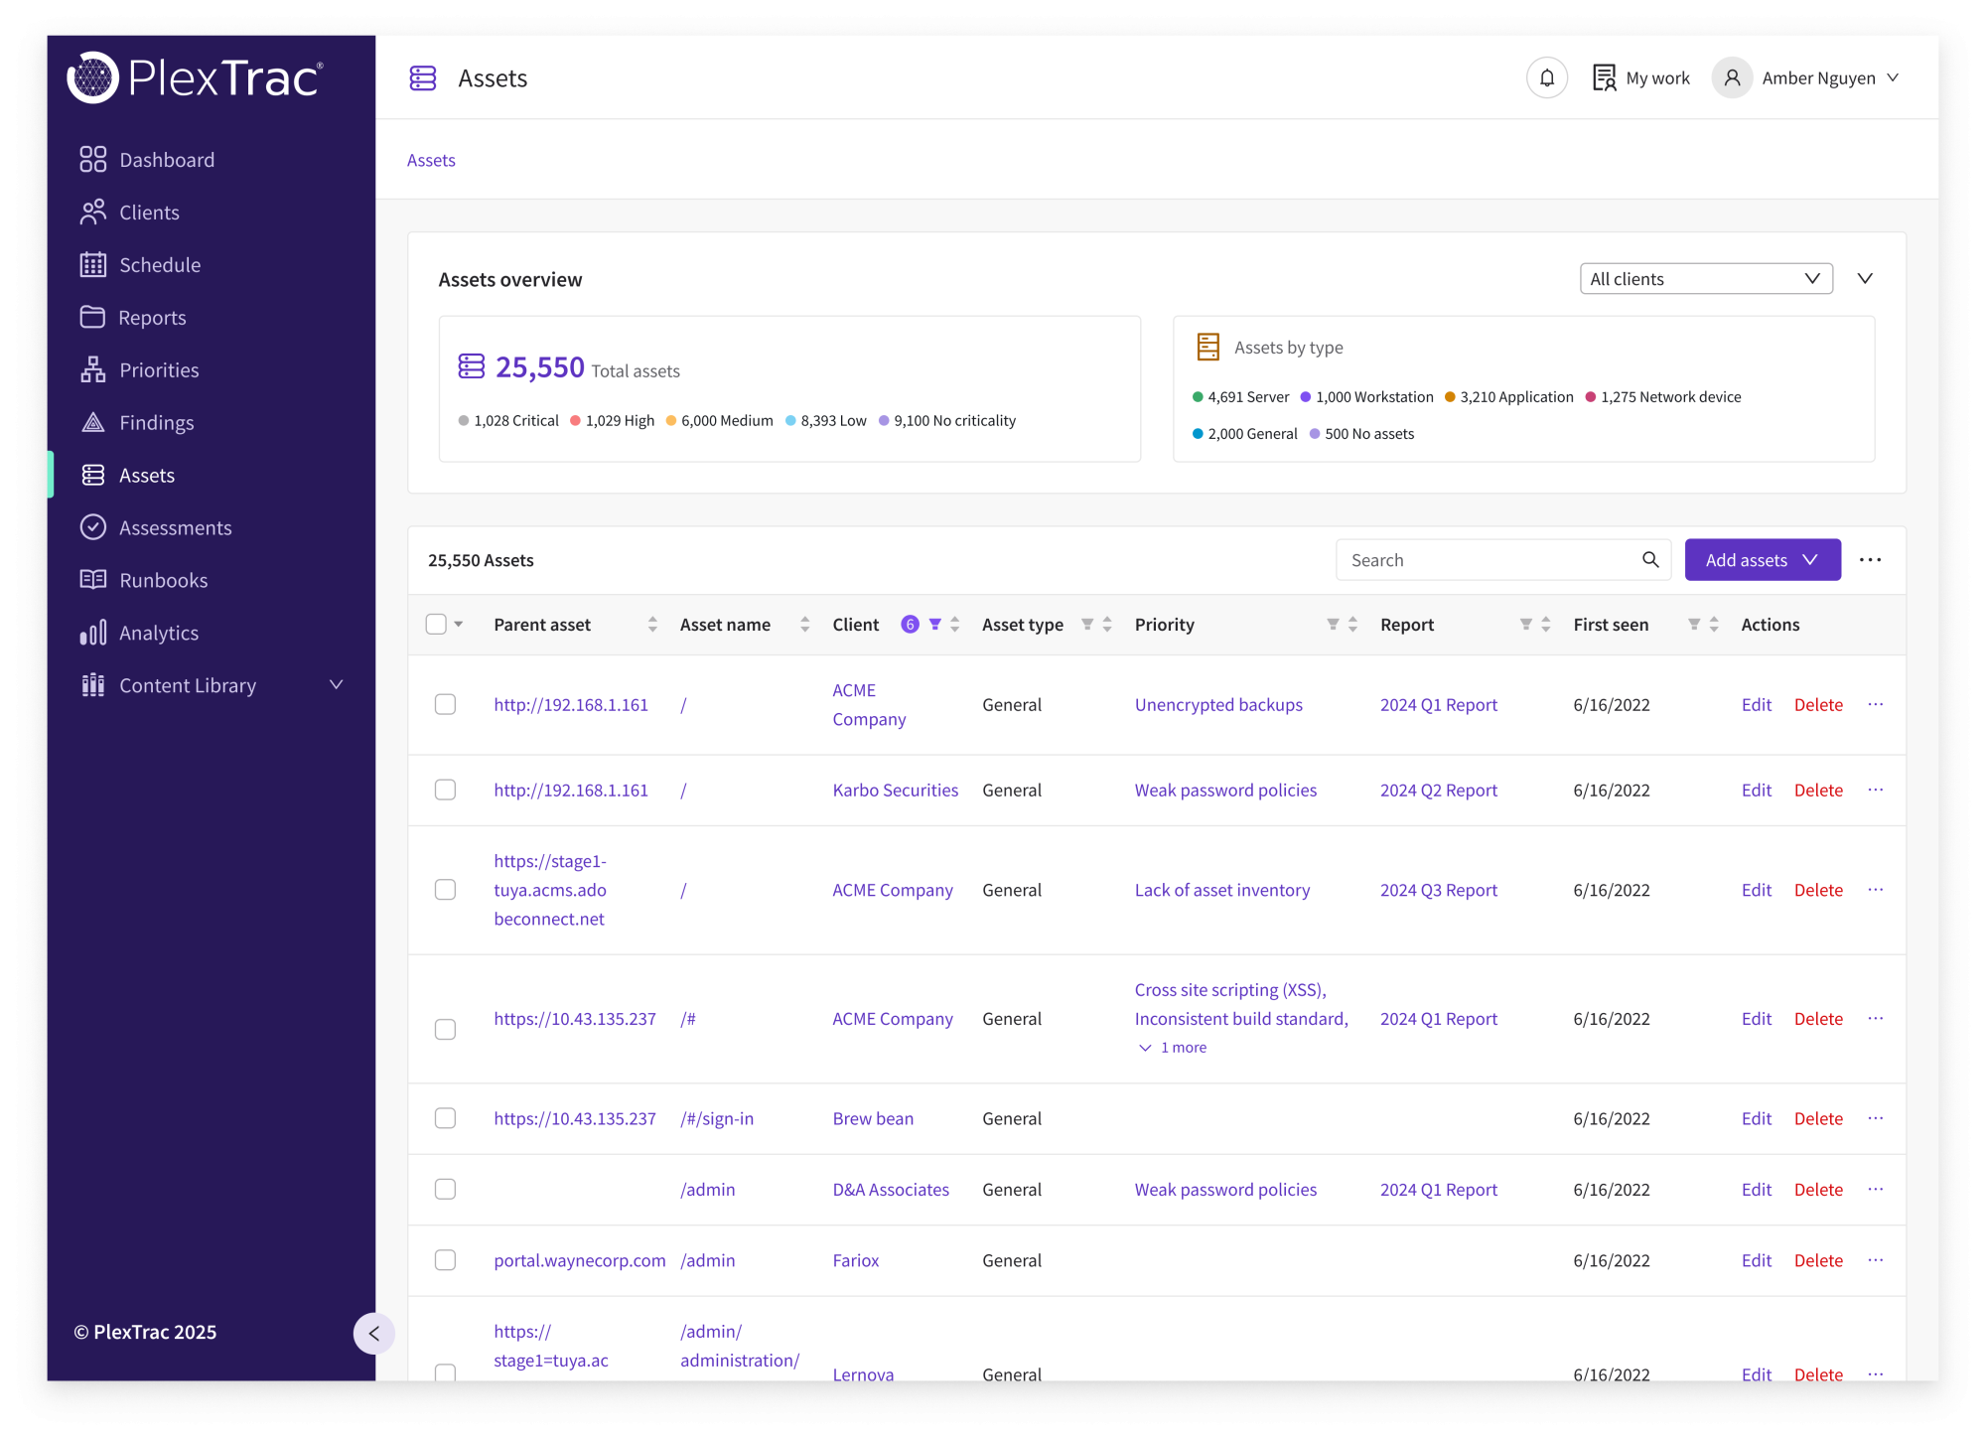The image size is (1986, 1440).
Task: Click the Client filter count badge 6
Action: [910, 625]
